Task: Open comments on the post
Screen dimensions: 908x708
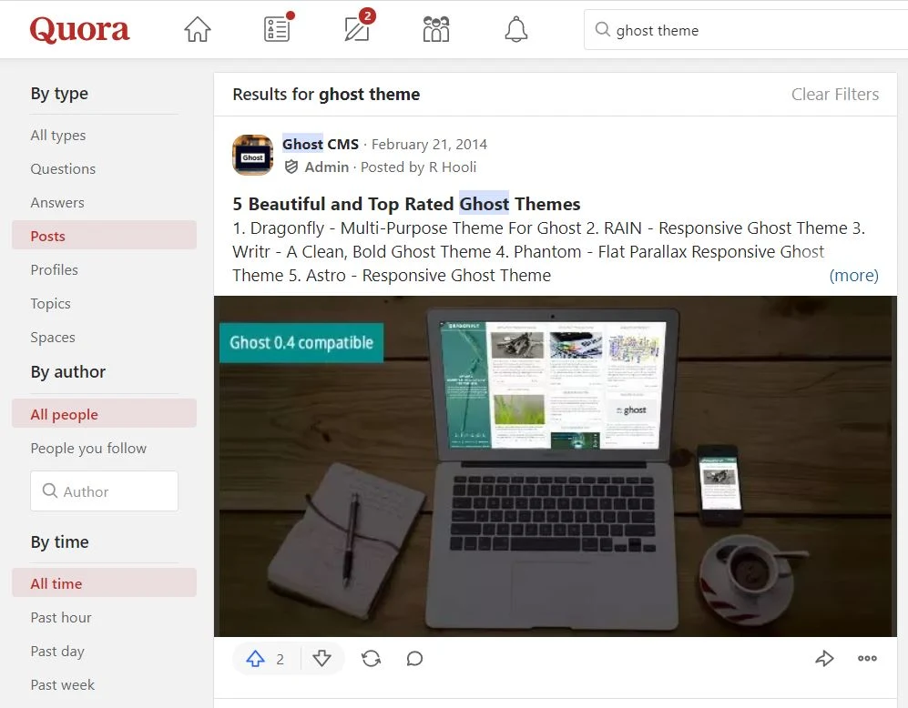Action: click(x=414, y=658)
